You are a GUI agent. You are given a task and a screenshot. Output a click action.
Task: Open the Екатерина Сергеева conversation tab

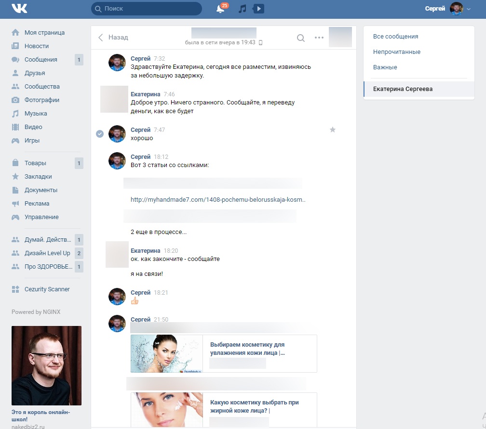(x=418, y=89)
